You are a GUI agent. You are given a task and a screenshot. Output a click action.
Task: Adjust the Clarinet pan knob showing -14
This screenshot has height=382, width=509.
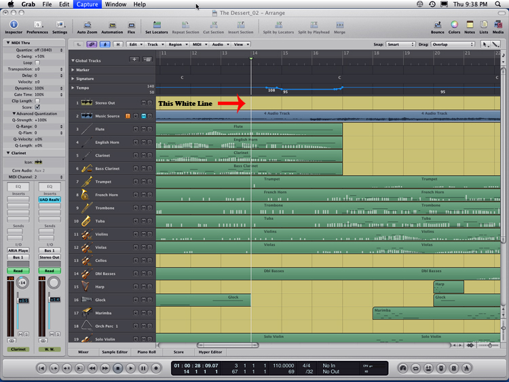pyautogui.click(x=22, y=283)
